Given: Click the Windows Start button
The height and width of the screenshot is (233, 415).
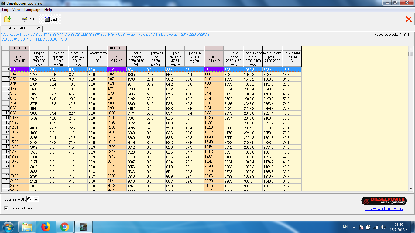Looking at the screenshot, I should (8, 227).
